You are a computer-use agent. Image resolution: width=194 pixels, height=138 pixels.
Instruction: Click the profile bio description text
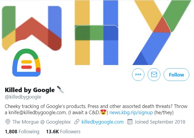click(x=96, y=109)
